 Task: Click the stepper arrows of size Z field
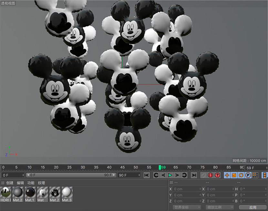pyautogui.click(x=233, y=201)
